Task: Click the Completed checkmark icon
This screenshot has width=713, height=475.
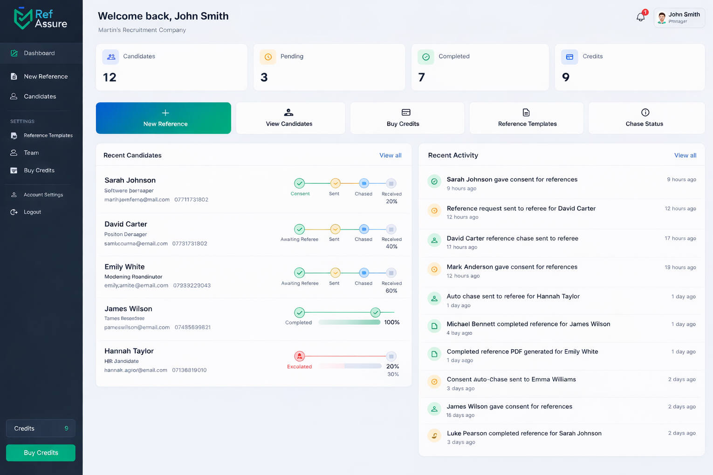Action: click(x=425, y=57)
